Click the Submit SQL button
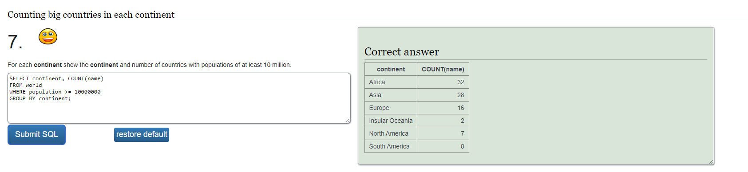Image resolution: width=748 pixels, height=172 pixels. point(36,135)
